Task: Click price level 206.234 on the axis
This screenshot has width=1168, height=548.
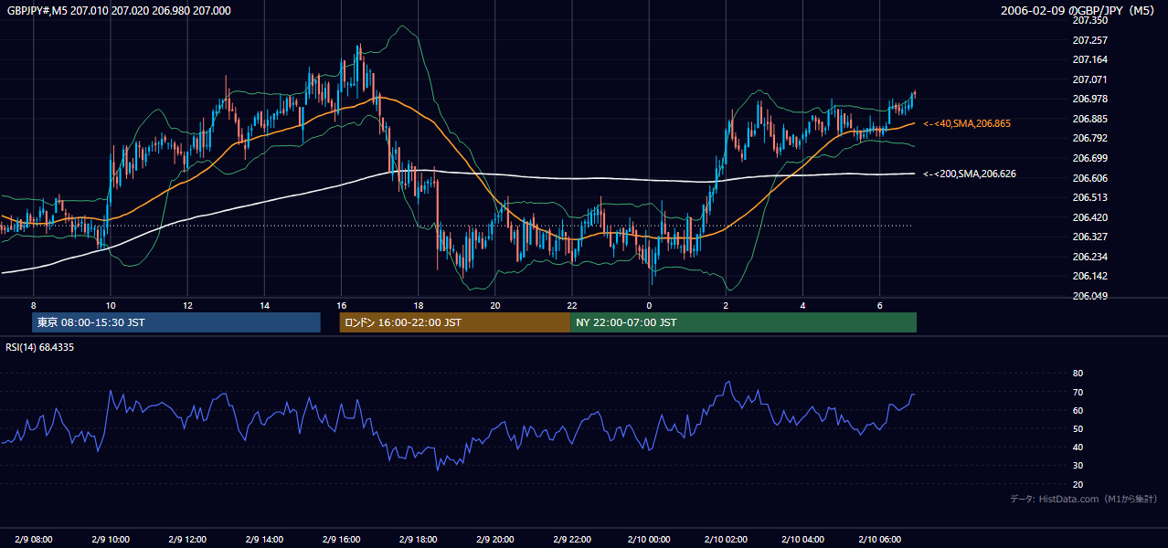Action: coord(1089,257)
